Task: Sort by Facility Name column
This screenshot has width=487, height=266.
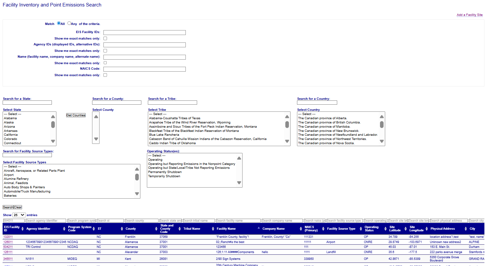Action: click(x=238, y=229)
